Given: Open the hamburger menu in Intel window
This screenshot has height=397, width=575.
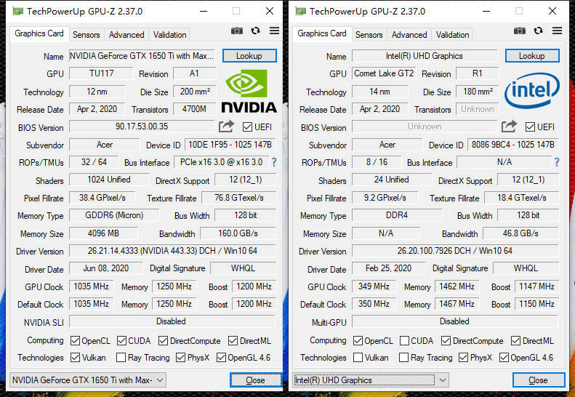Looking at the screenshot, I should (x=557, y=31).
